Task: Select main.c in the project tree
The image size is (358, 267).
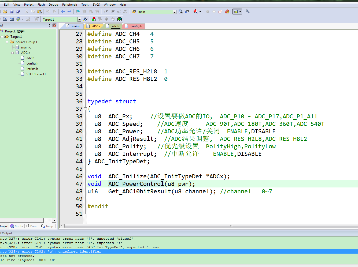Action: pyautogui.click(x=26, y=47)
